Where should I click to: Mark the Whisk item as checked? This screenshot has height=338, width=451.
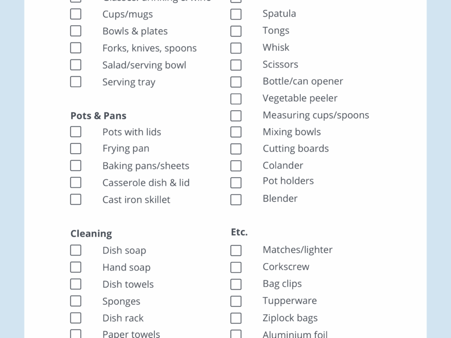[236, 48]
